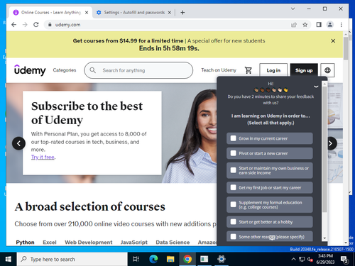Open the taskbar app next to Chrome
Viewport: 355px width, 266px height.
[x=204, y=259]
